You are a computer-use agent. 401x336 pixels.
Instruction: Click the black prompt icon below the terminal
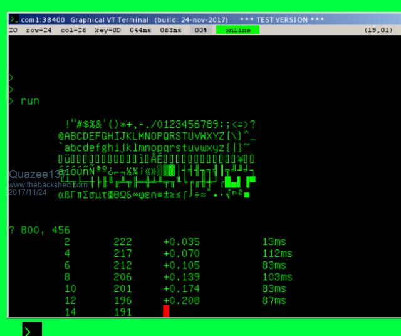tap(32, 330)
